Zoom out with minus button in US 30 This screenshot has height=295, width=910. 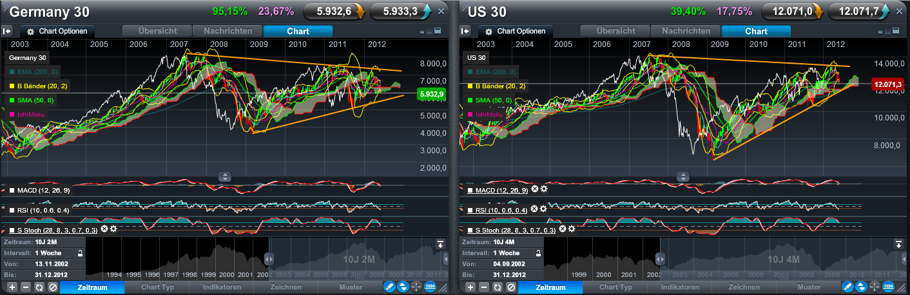pyautogui.click(x=485, y=287)
